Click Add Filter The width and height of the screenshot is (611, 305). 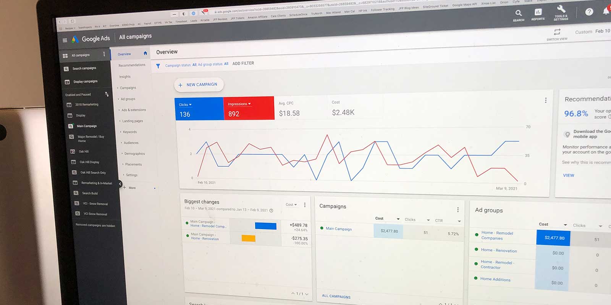[x=243, y=63]
